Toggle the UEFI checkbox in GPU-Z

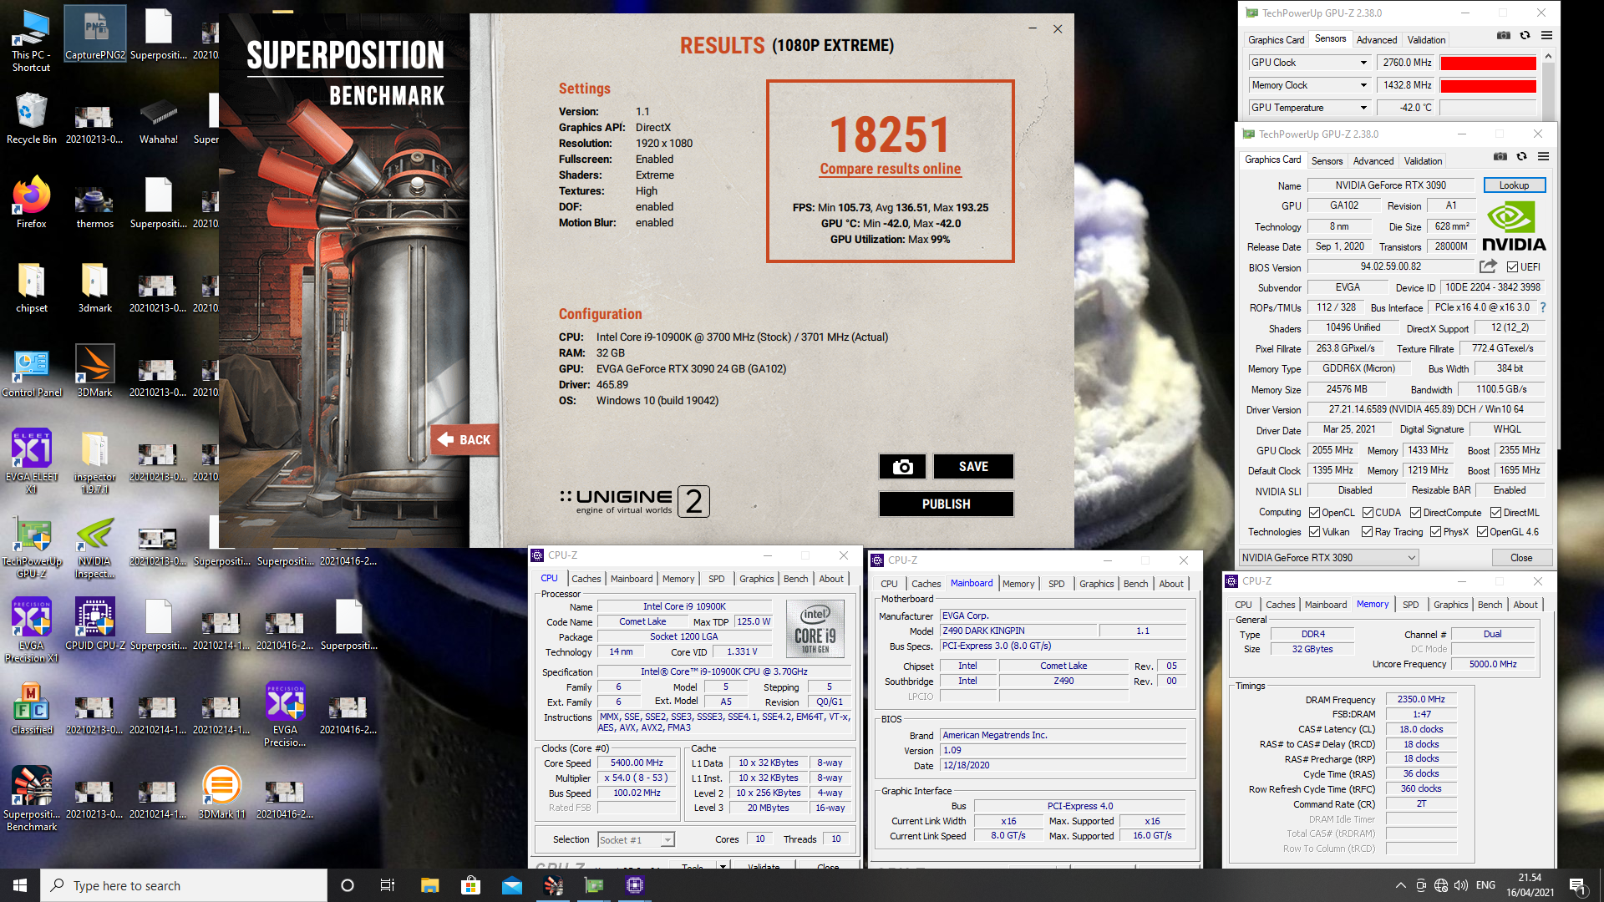click(x=1512, y=267)
